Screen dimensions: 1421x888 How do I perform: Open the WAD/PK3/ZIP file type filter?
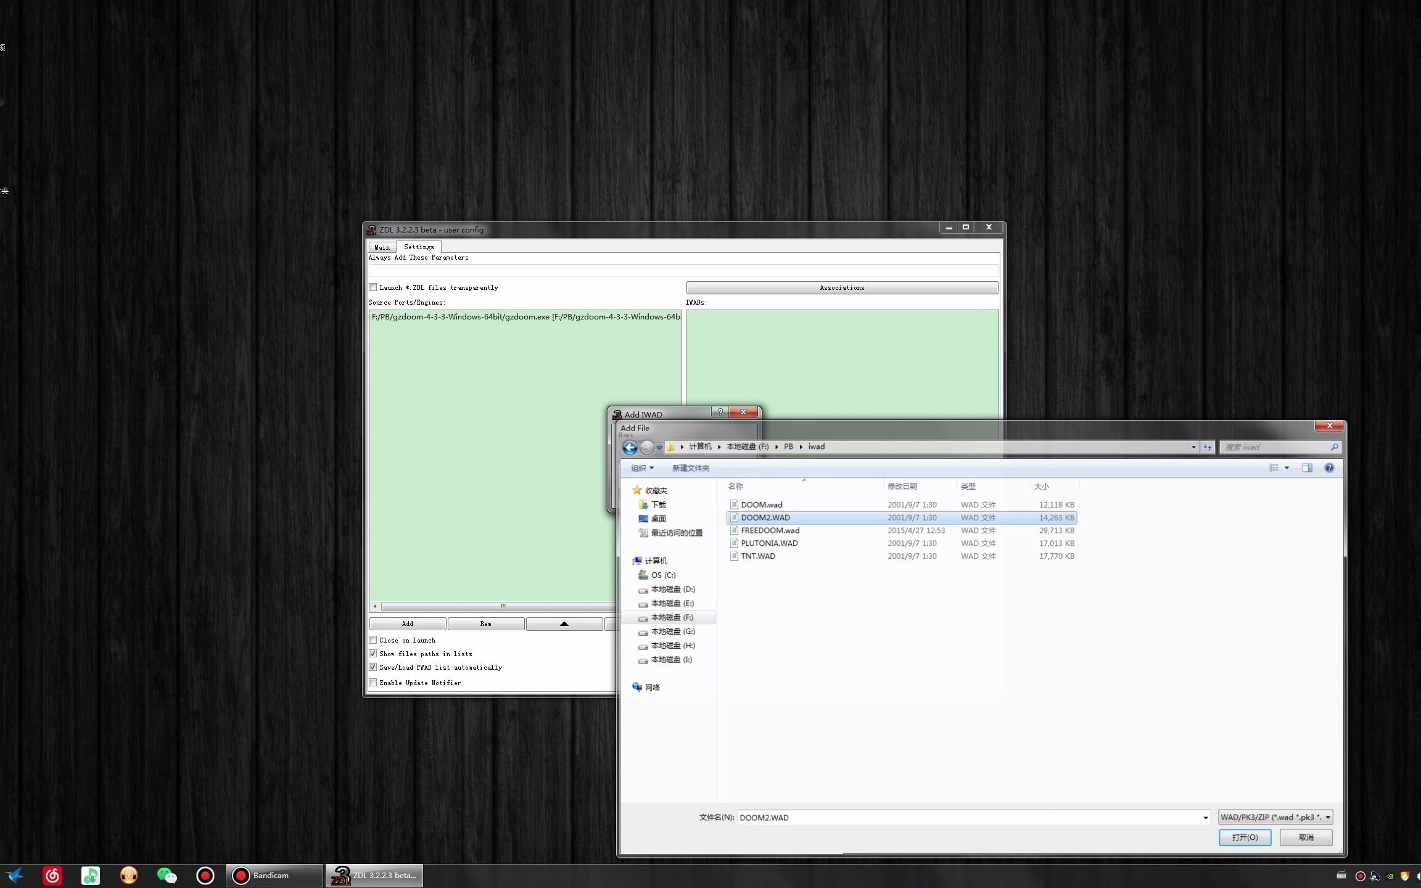(x=1275, y=818)
